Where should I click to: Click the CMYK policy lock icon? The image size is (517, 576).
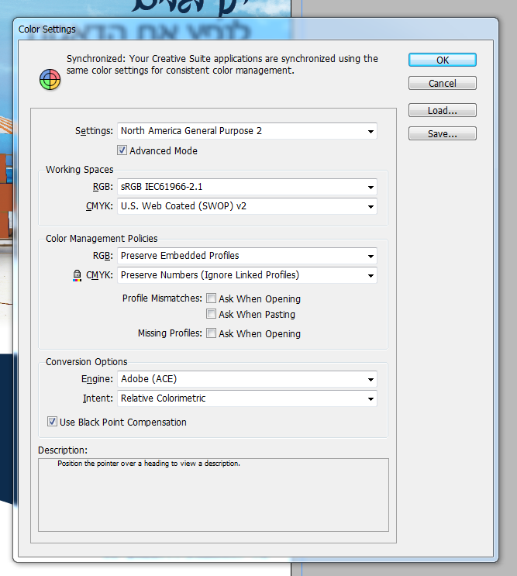77,275
